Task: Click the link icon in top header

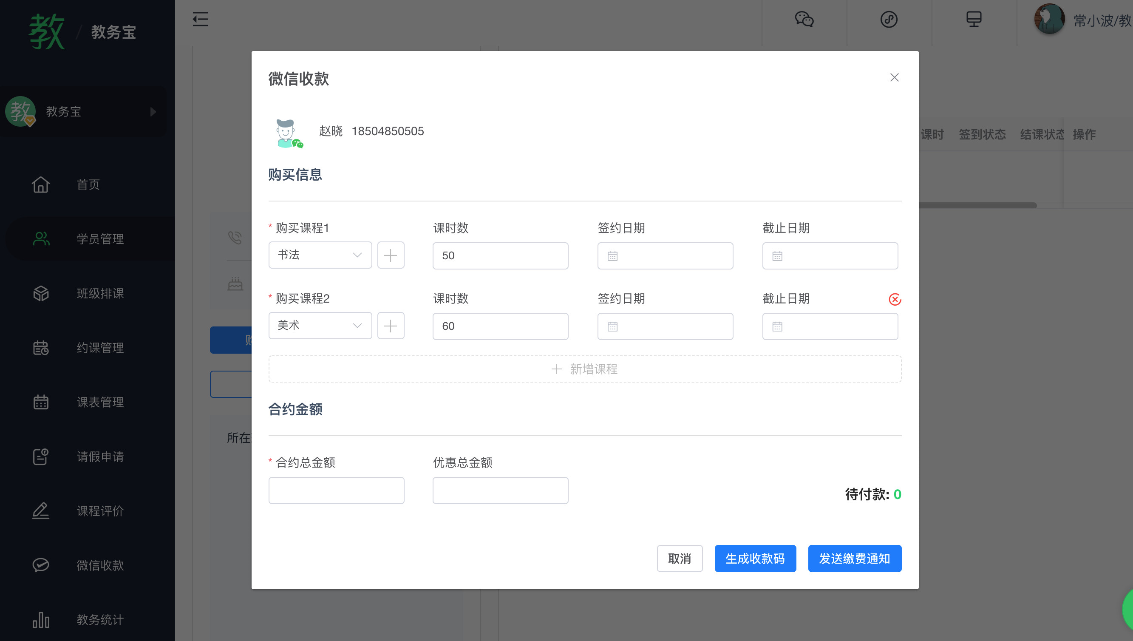Action: pyautogui.click(x=889, y=20)
